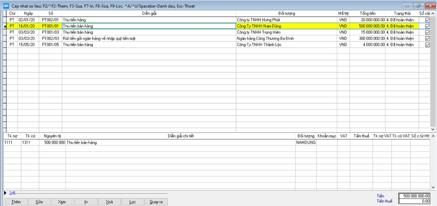
Task: Toggle Sổ cái checkbox for Công ty Hưng Phát
Action: coord(427,20)
